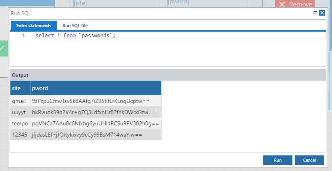Open the Run SQL file tab
Image resolution: width=332 pixels, height=171 pixels.
point(75,26)
